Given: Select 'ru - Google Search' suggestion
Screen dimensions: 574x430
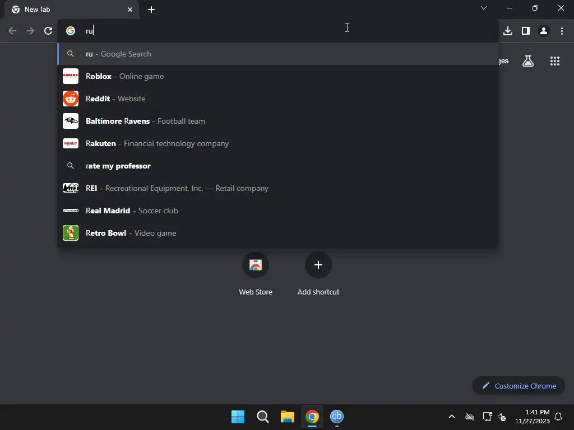Looking at the screenshot, I should 278,54.
